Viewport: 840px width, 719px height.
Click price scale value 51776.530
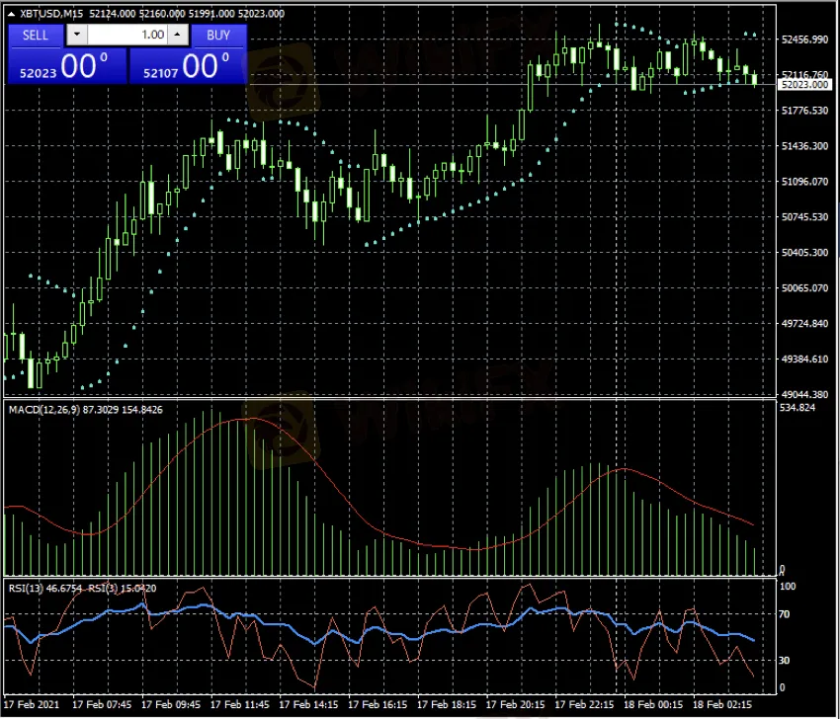[805, 111]
